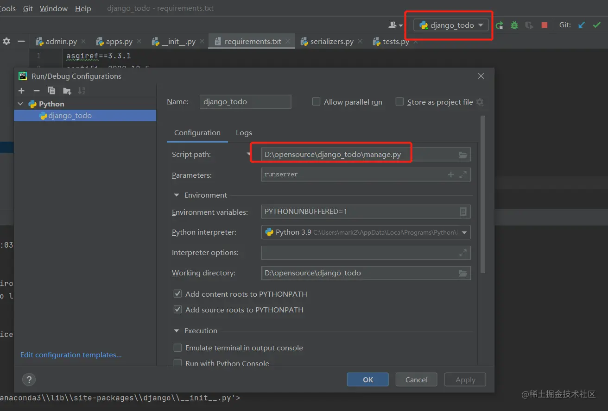Enable Emulate terminal in output console
608x411 pixels.
pyautogui.click(x=177, y=348)
